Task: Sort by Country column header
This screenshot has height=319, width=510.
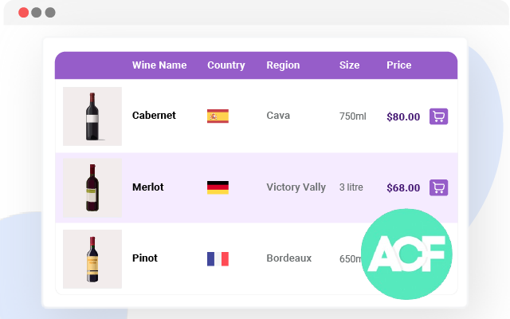Action: click(x=226, y=65)
